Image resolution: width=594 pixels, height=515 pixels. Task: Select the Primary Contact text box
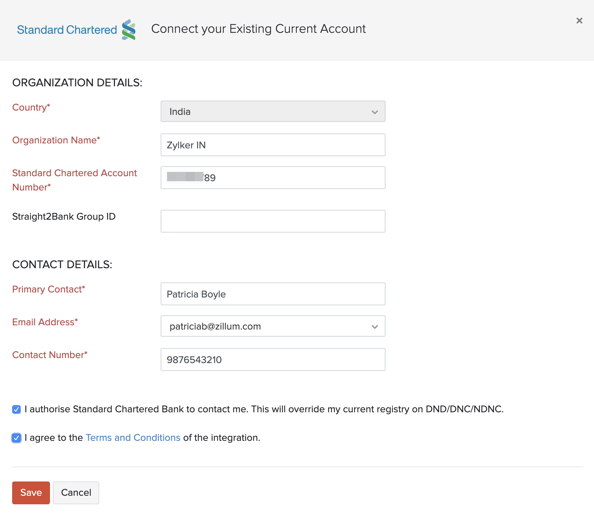click(x=273, y=294)
